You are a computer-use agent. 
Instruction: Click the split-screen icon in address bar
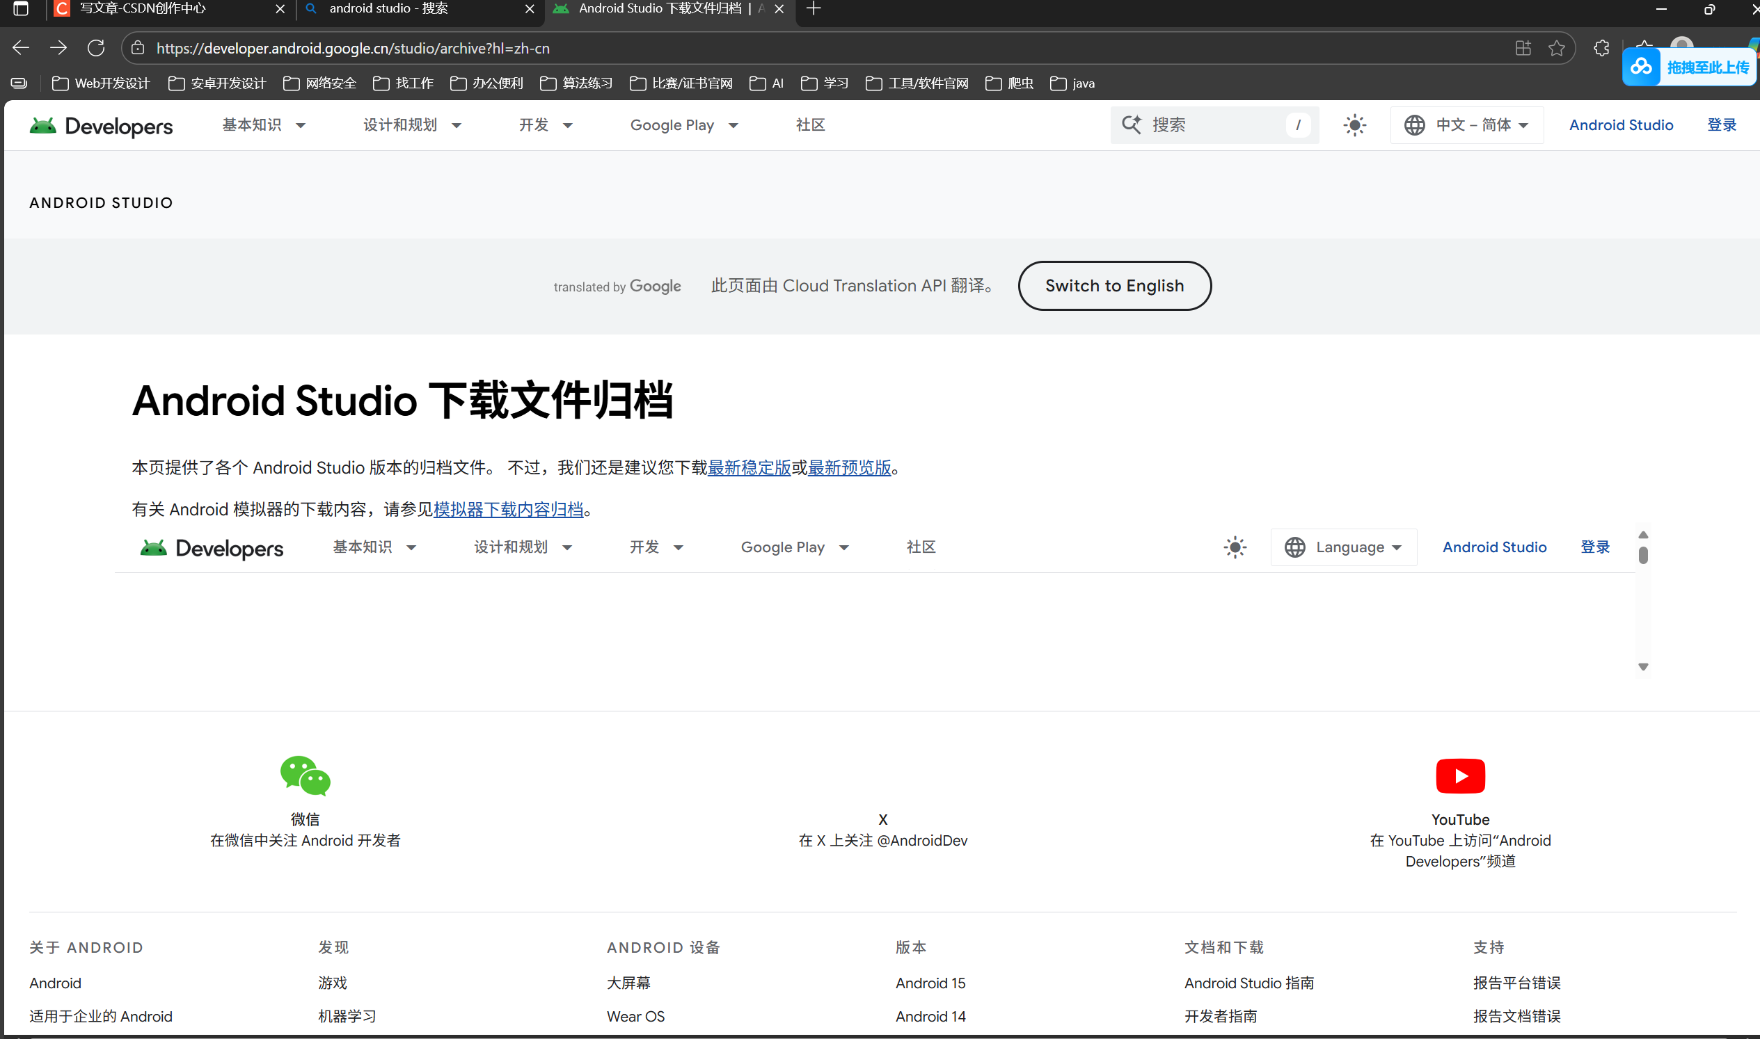point(1523,47)
